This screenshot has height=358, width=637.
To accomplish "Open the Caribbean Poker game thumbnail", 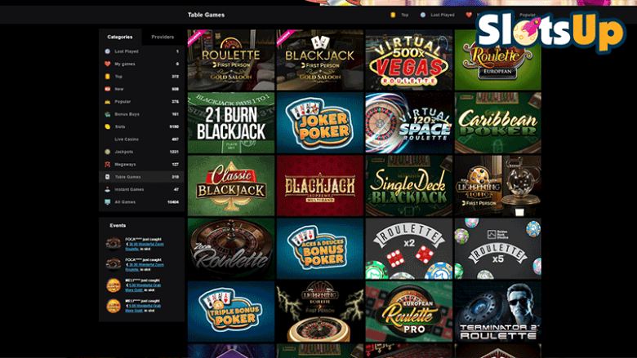I will point(497,122).
